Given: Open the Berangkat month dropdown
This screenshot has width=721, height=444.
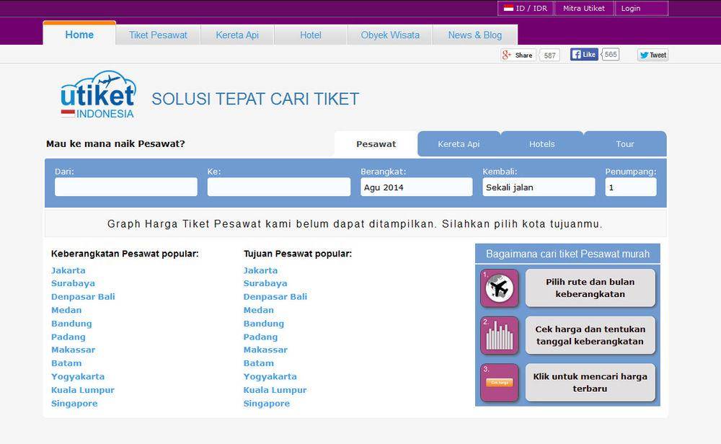Looking at the screenshot, I should [417, 187].
